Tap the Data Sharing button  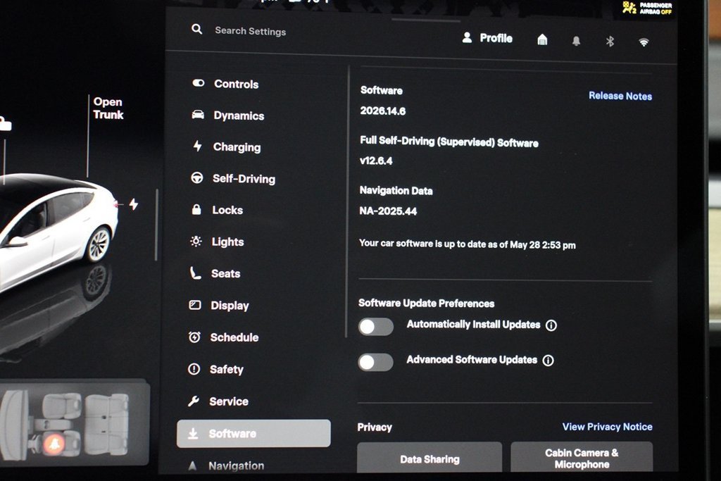tap(430, 458)
